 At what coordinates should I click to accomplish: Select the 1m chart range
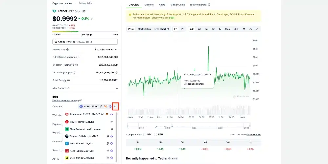tap(206, 29)
